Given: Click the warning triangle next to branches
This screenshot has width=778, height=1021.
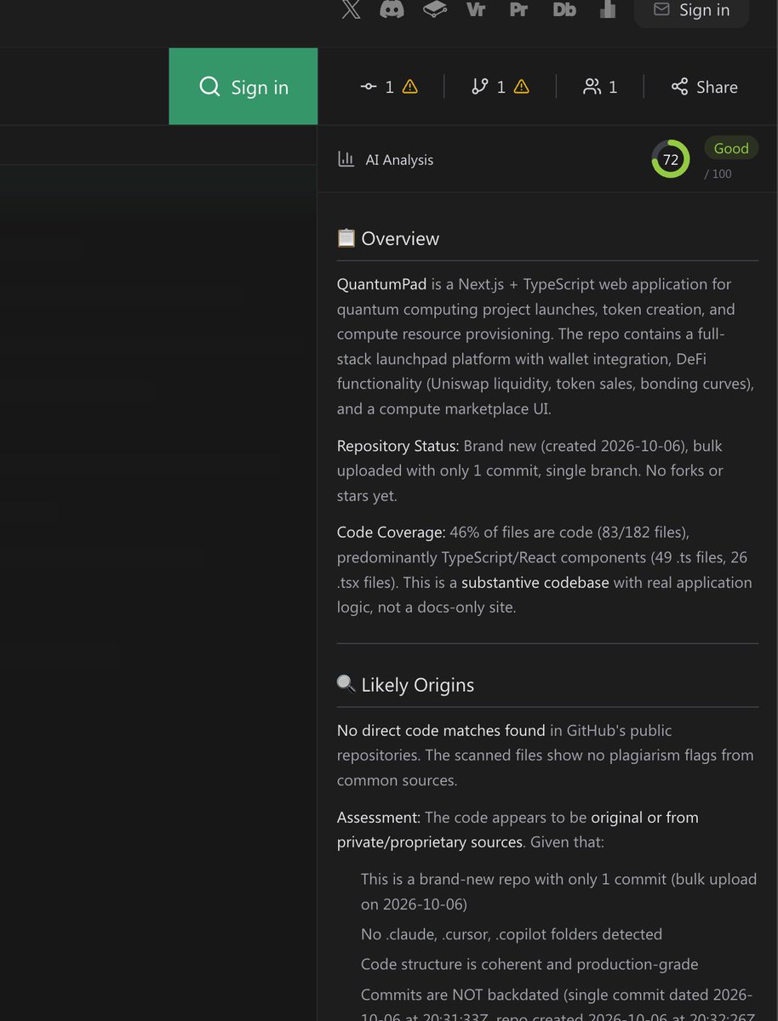Looking at the screenshot, I should tap(521, 87).
